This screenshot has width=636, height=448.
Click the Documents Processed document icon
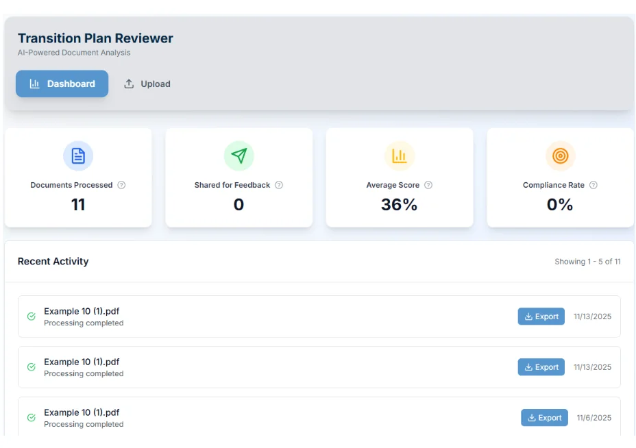click(78, 155)
